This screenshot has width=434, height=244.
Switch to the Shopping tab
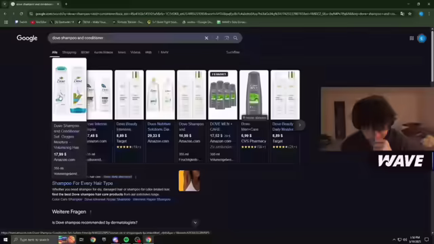coord(69,52)
